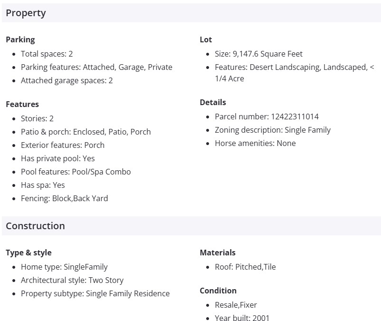Click Pool features: Pool/Spa Combo text
Screen dimensions: 381x321
click(x=76, y=172)
